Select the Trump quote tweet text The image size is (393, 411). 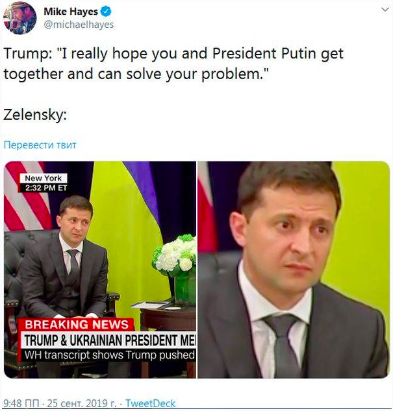(x=173, y=64)
